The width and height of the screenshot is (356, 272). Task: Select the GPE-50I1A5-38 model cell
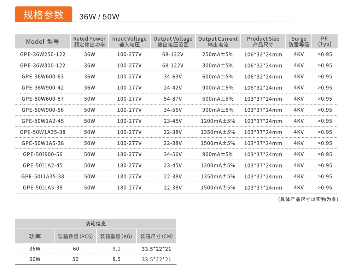pos(43,188)
